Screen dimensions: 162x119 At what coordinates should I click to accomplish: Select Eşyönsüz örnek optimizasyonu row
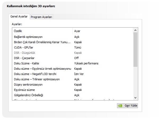(x=42, y=69)
